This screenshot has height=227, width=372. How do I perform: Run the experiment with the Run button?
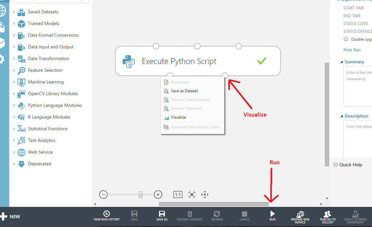272,216
